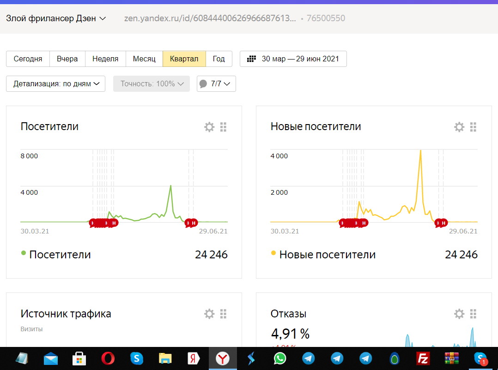This screenshot has width=498, height=370.
Task: Open Skype with notification badge in taskbar
Action: coord(480,358)
